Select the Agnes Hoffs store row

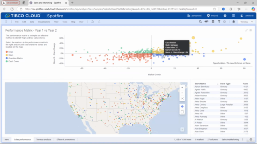221,90
